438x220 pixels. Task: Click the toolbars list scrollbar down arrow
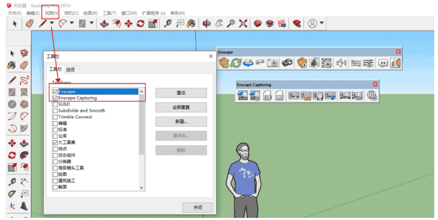142,188
